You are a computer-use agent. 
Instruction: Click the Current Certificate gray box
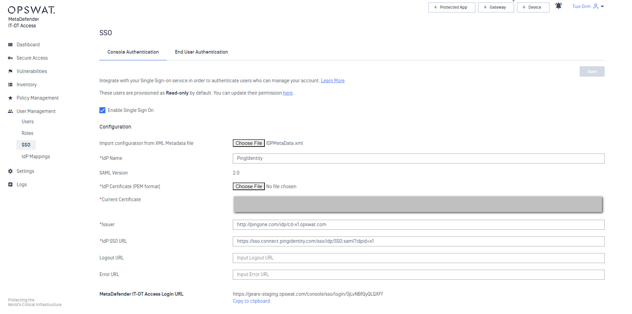(x=418, y=204)
